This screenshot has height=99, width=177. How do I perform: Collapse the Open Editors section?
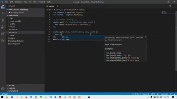[25, 10]
